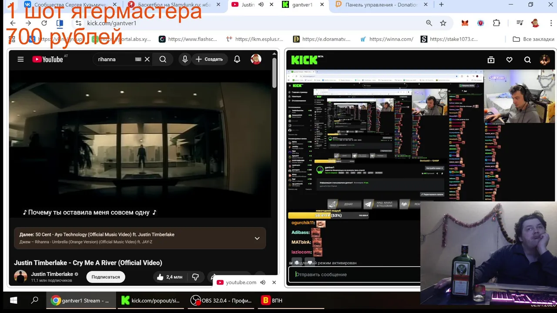Open the Windows Start menu
Image resolution: width=557 pixels, height=313 pixels.
tap(13, 300)
